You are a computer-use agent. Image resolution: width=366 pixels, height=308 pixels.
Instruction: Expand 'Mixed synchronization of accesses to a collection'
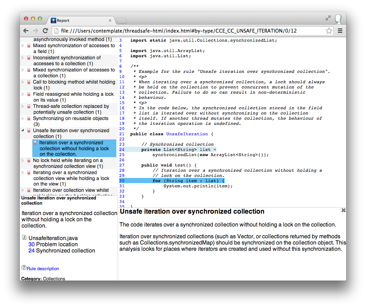(23, 70)
